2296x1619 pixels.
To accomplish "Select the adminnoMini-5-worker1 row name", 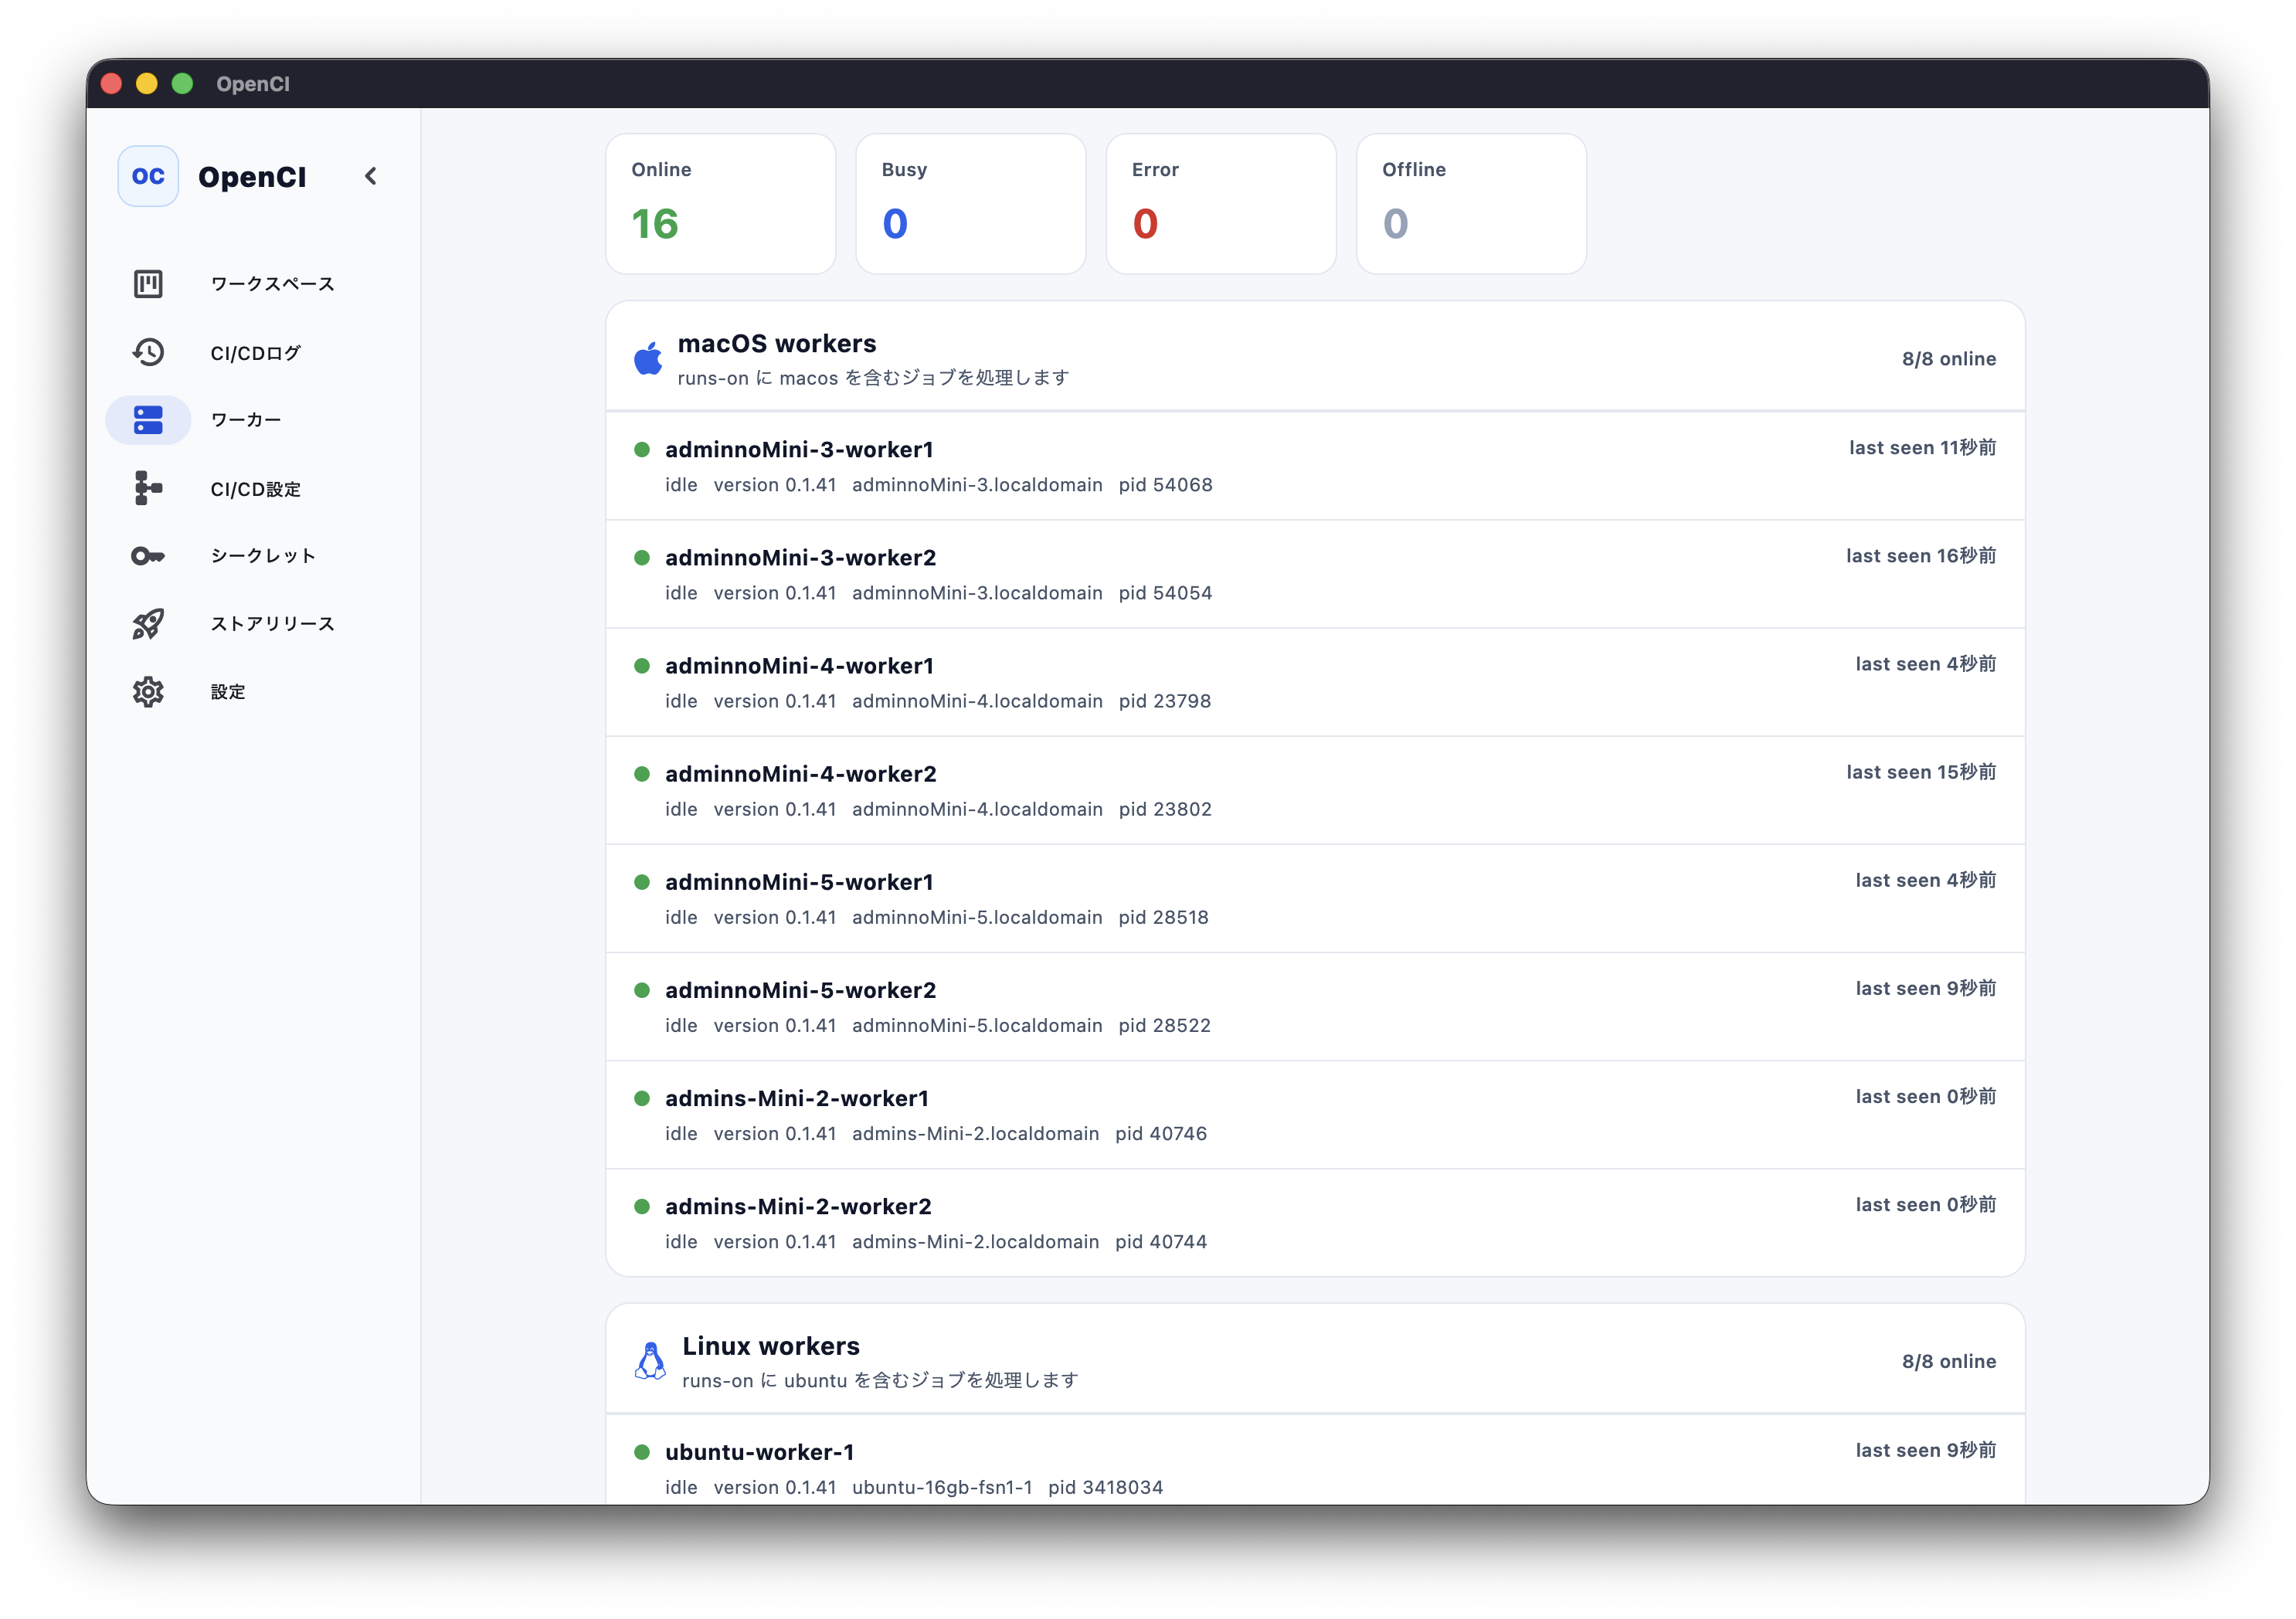I will tap(799, 882).
